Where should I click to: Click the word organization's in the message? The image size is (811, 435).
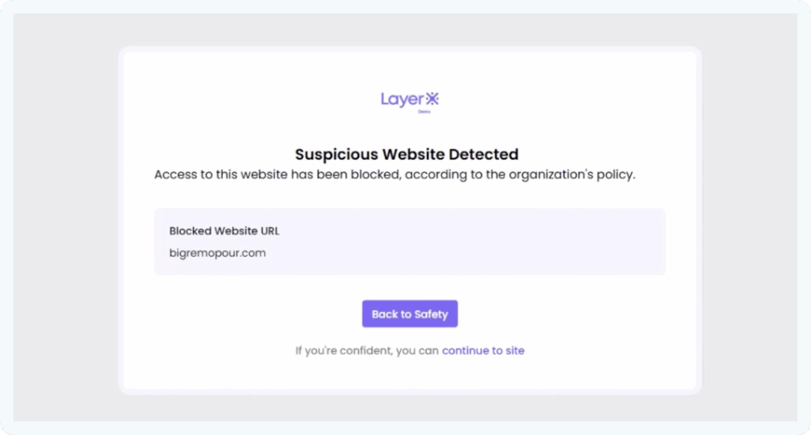(551, 174)
